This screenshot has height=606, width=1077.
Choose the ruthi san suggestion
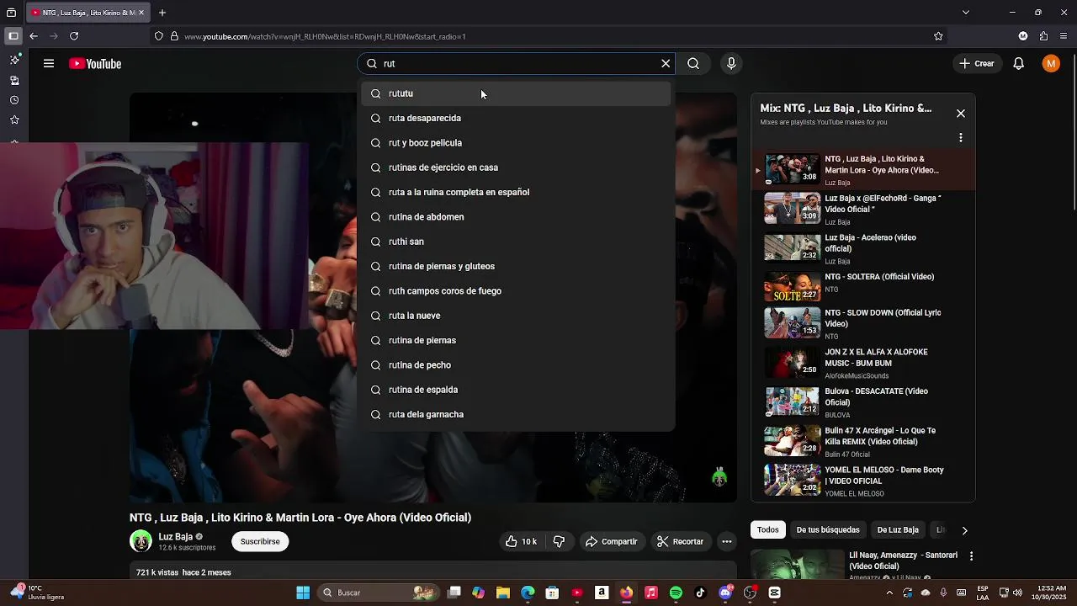(516, 242)
